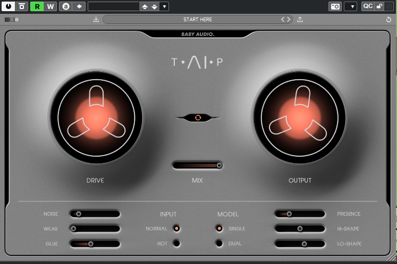The width and height of the screenshot is (397, 264).
Task: Disable Read automation (R) button
Action: (x=37, y=6)
